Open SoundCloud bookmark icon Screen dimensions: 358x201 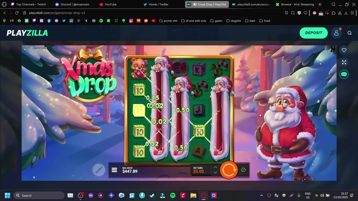[138, 21]
